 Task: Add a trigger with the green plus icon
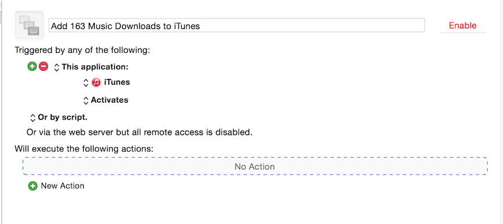32,67
